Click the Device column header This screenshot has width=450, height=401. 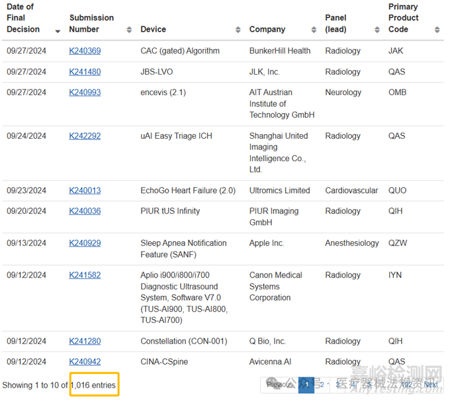point(154,30)
